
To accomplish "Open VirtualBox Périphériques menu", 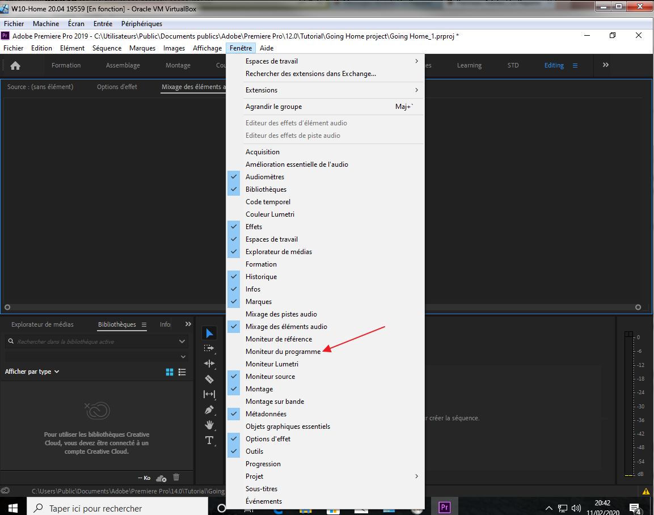I will click(x=142, y=24).
